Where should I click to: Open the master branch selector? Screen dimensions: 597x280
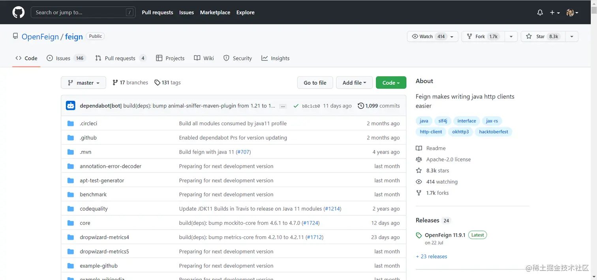pos(83,83)
